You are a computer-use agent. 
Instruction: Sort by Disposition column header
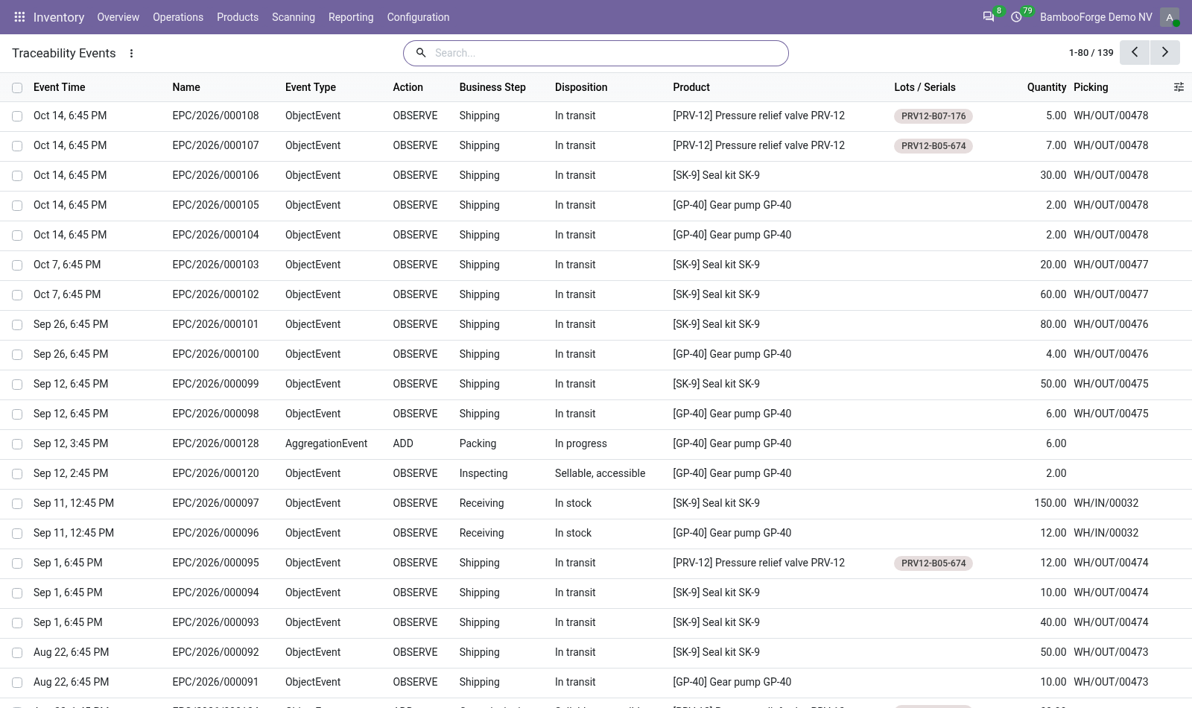581,87
